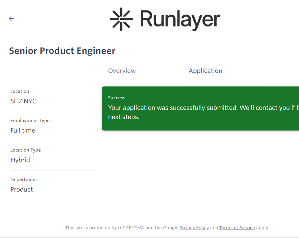The image size is (299, 238).
Task: Click the Hybrid location type value
Action: pyautogui.click(x=20, y=160)
